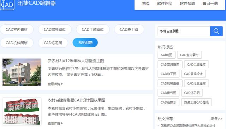Click the CAD给排水 hot tag
This screenshot has width=226, height=129.
tap(168, 102)
